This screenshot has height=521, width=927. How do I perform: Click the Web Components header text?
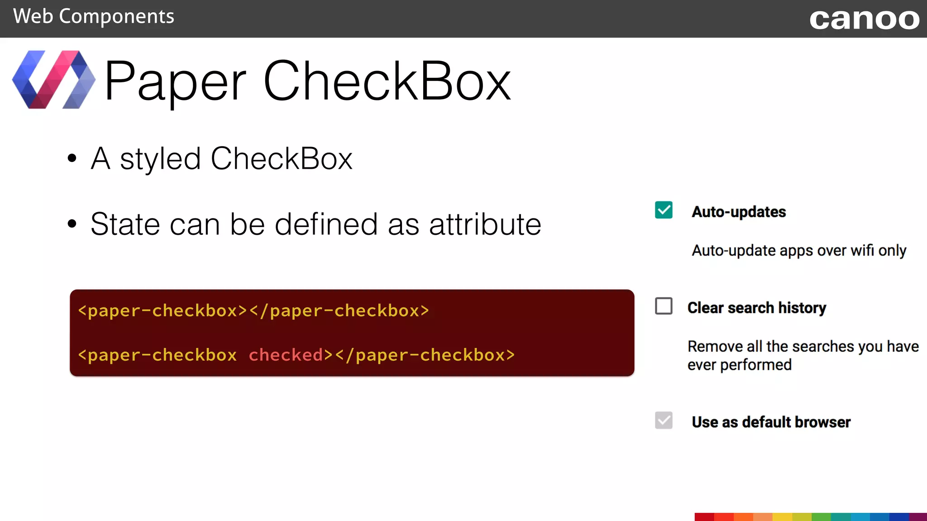coord(94,17)
